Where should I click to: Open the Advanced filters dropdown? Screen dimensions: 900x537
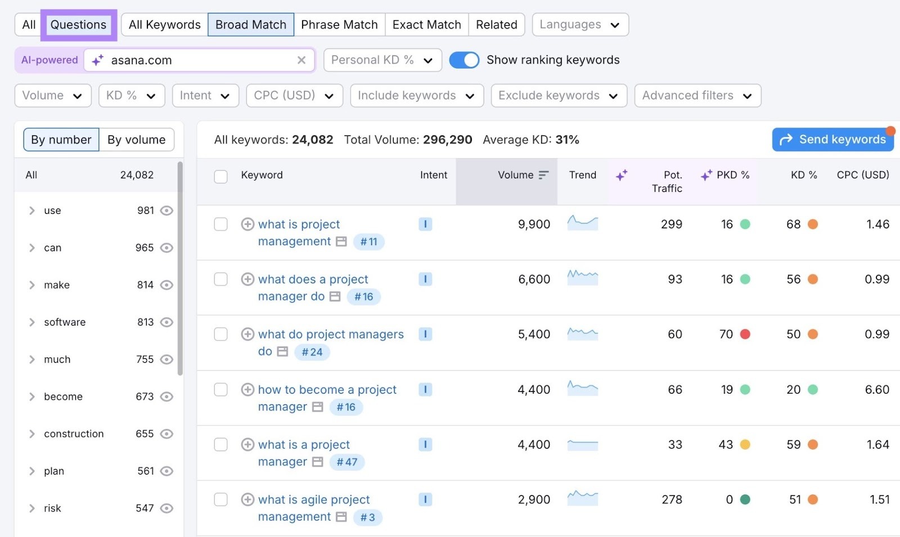click(x=697, y=95)
